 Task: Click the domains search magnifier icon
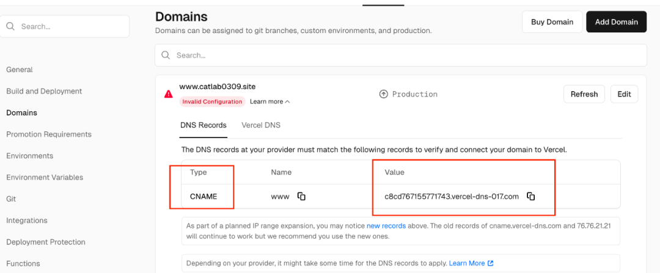(x=166, y=55)
